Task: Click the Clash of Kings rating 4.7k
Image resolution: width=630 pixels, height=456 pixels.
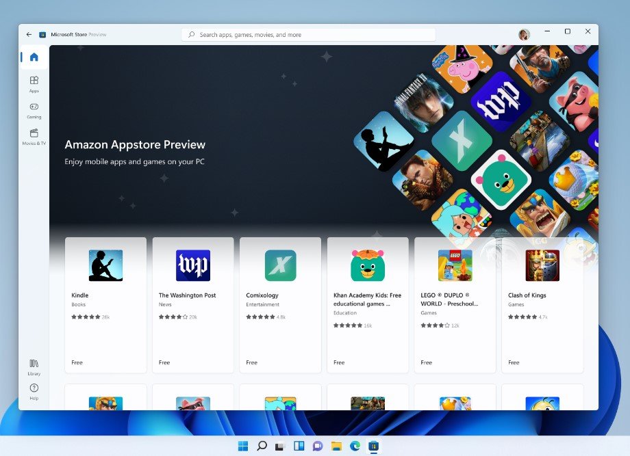Action: click(x=527, y=317)
